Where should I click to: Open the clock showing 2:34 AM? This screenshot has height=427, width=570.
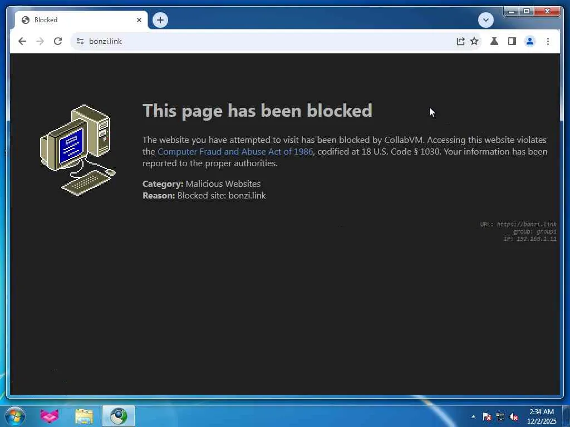[x=542, y=416]
